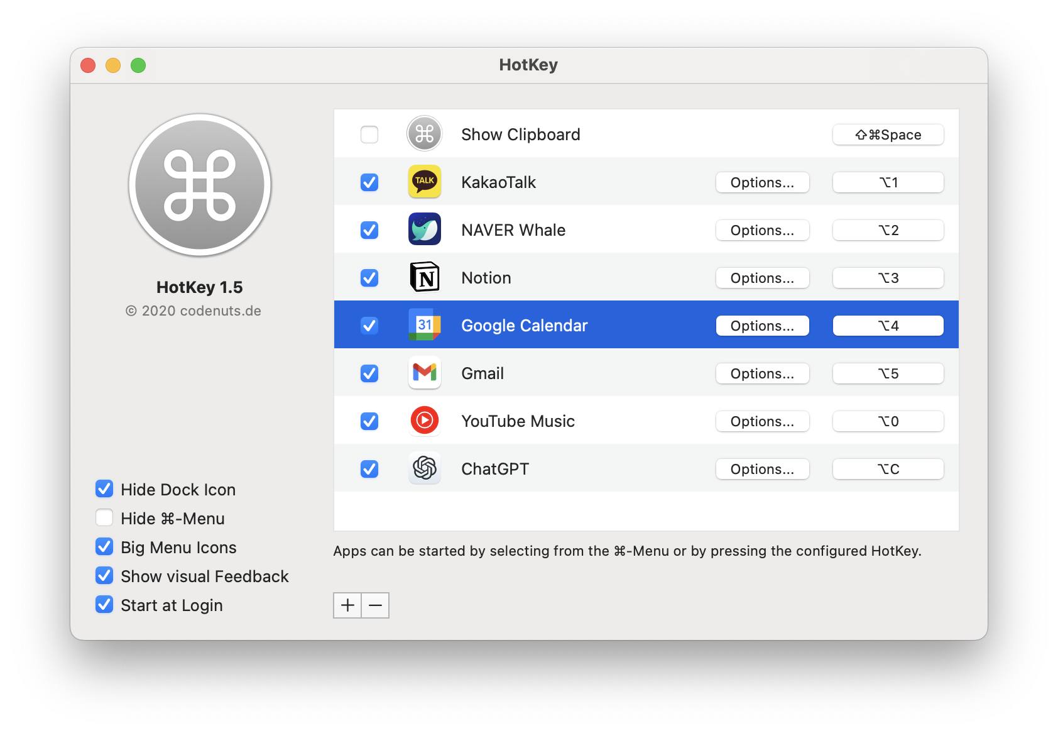1058x733 pixels.
Task: Add a new app with plus button
Action: point(347,605)
